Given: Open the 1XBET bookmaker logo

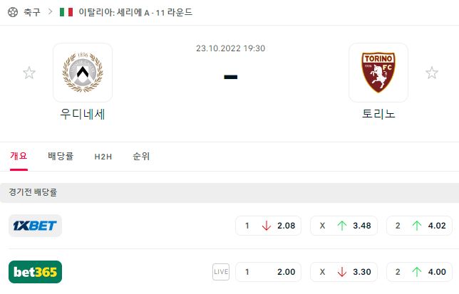Looking at the screenshot, I should (35, 226).
